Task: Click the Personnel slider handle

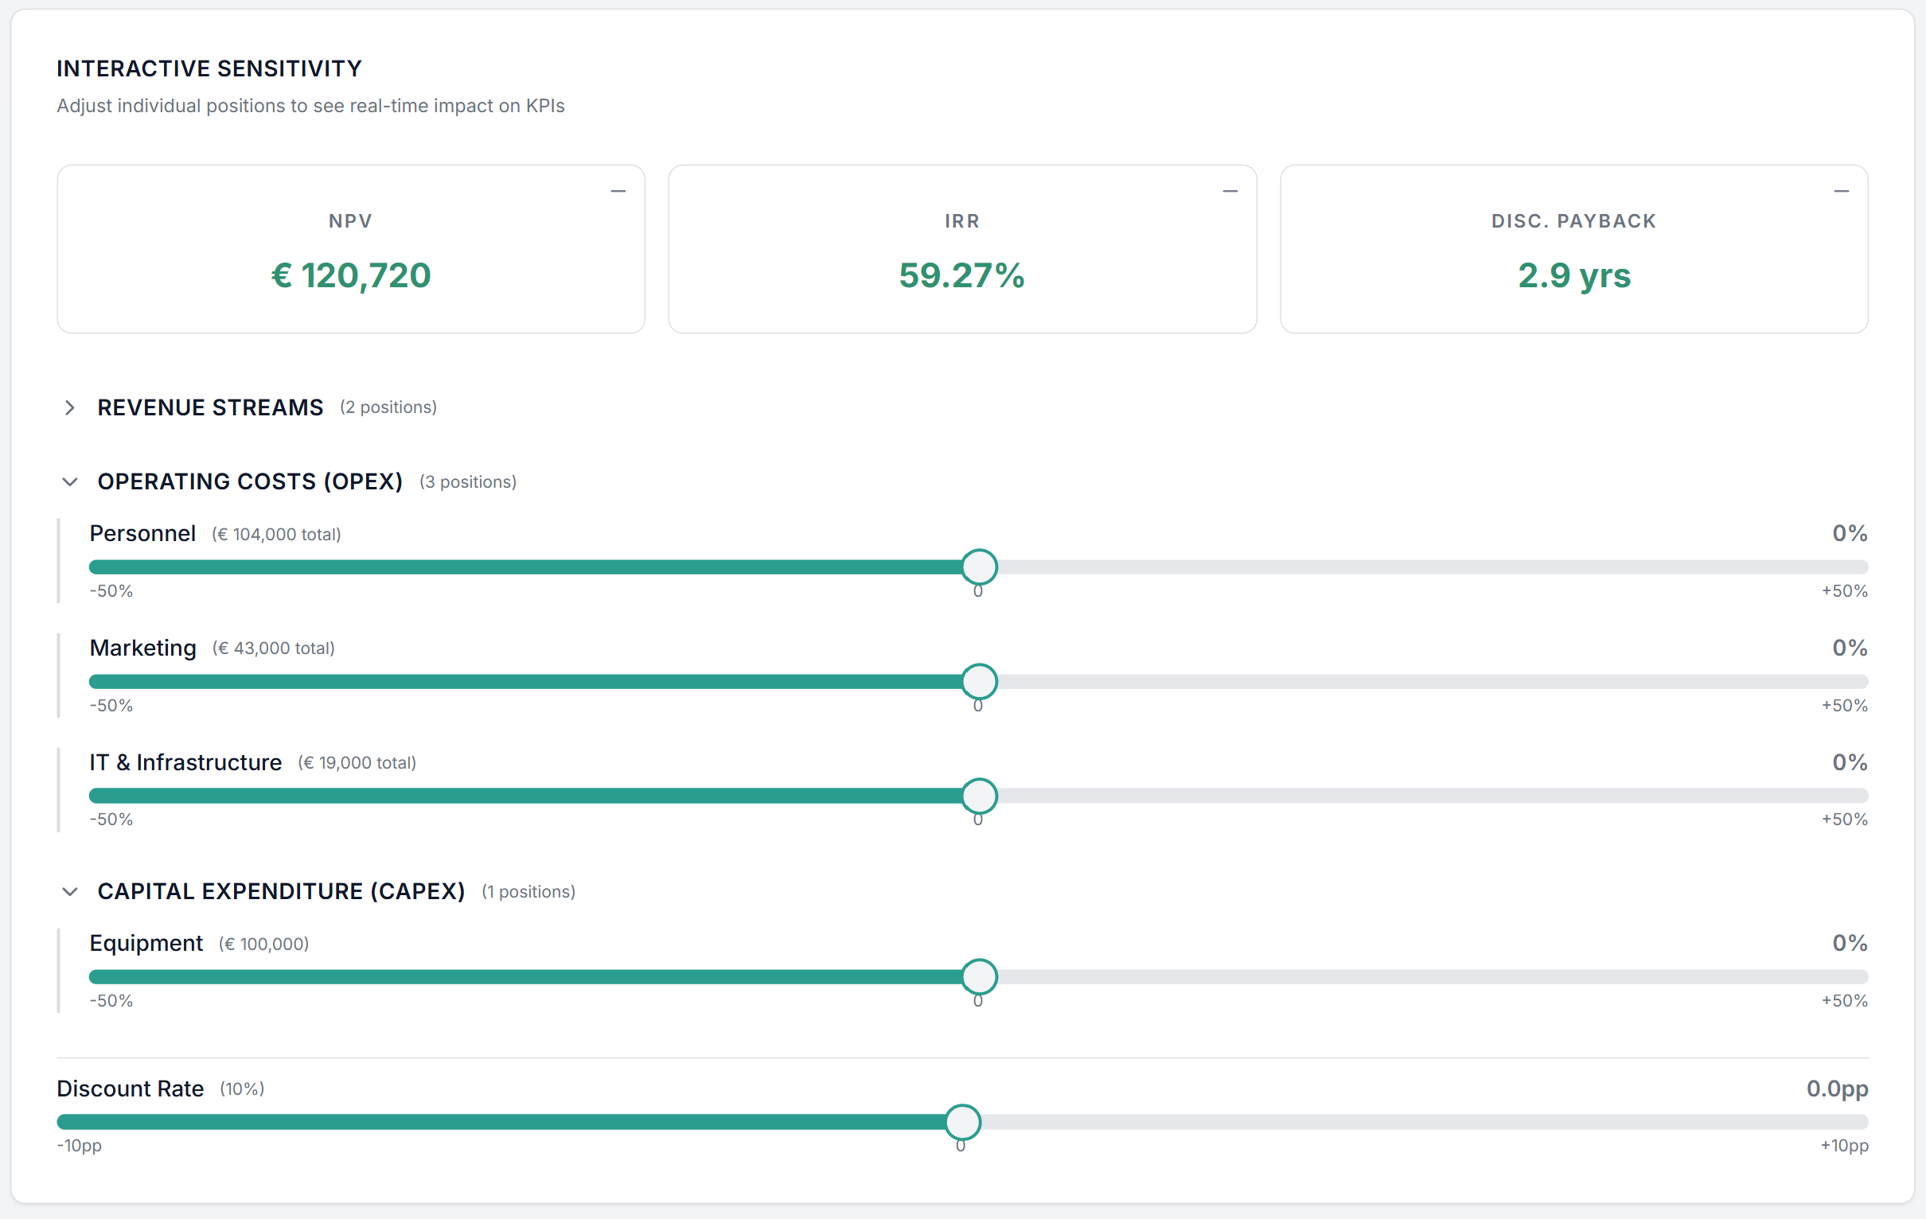Action: pyautogui.click(x=979, y=567)
